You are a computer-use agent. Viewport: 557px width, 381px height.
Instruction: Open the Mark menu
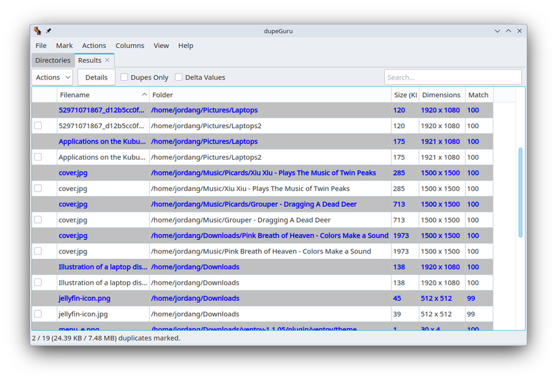point(64,45)
